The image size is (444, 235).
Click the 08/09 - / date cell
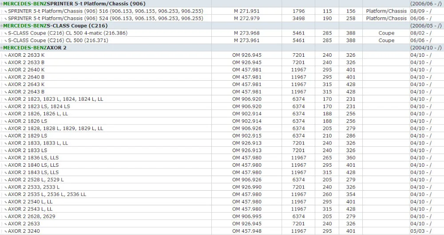421,11
